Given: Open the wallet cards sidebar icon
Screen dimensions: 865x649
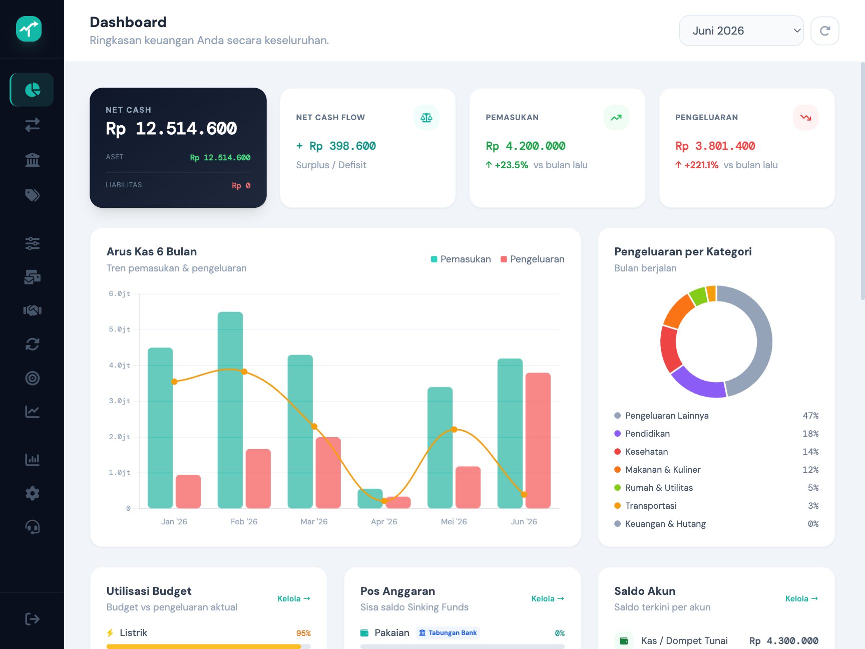Looking at the screenshot, I should (x=32, y=277).
